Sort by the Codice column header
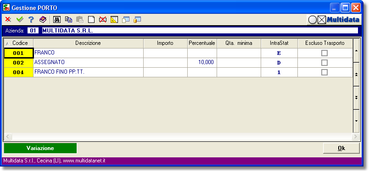369x172 pixels. pyautogui.click(x=19, y=43)
